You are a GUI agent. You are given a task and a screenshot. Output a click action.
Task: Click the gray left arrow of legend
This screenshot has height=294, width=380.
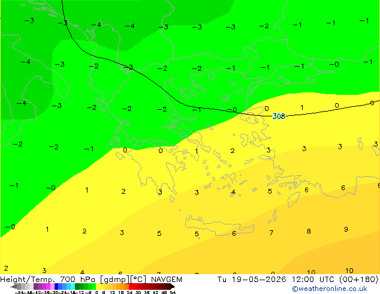14,286
